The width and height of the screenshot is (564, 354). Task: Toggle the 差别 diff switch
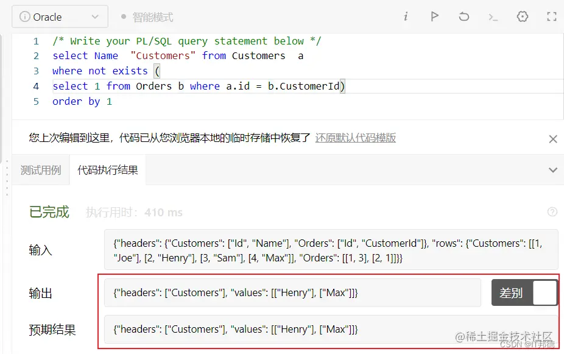pyautogui.click(x=524, y=293)
